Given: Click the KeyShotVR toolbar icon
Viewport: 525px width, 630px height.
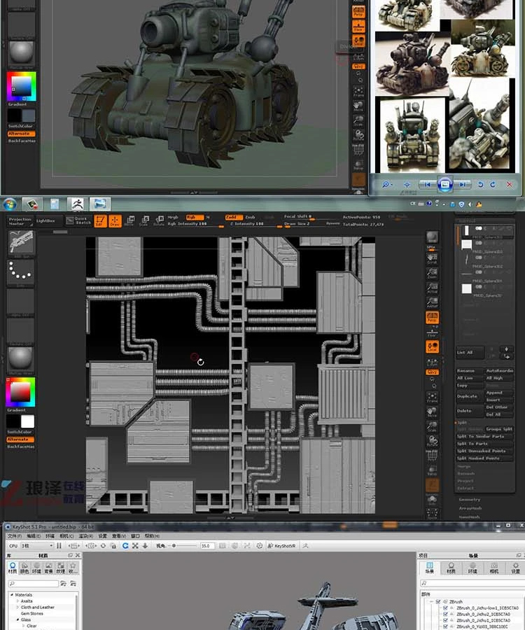Looking at the screenshot, I should click(282, 545).
